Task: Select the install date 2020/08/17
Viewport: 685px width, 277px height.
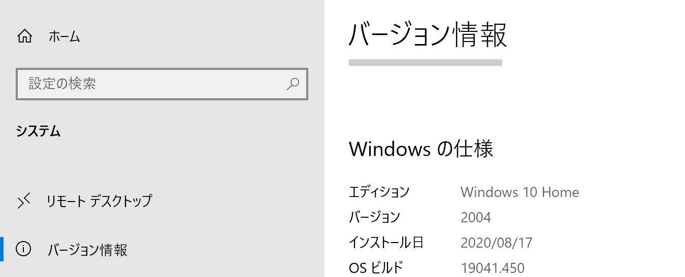Action: pyautogui.click(x=496, y=243)
